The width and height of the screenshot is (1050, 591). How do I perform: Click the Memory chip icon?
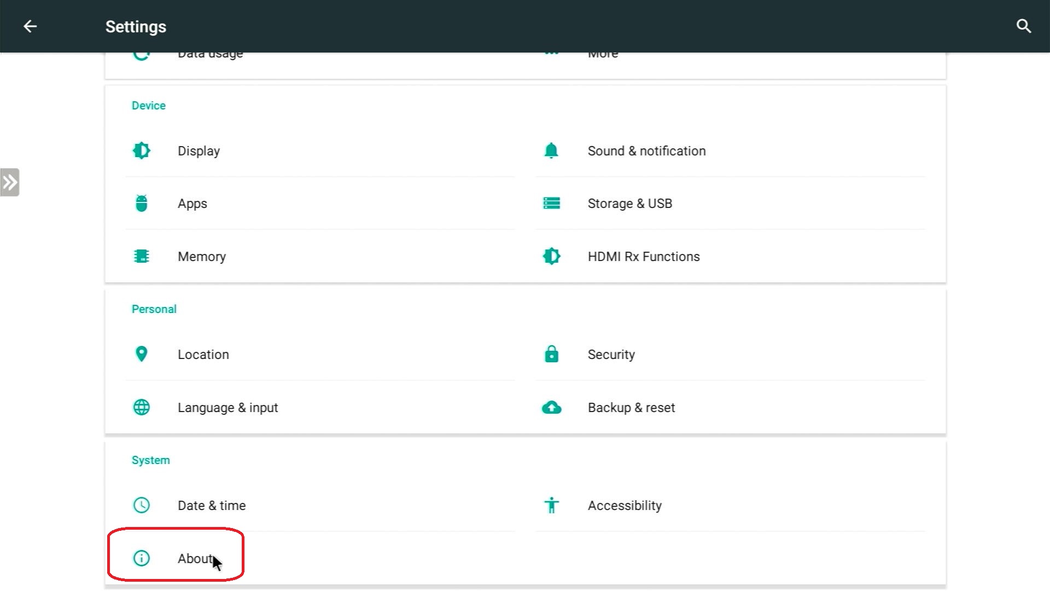(141, 256)
